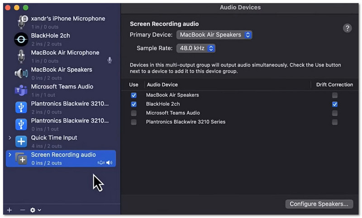Uncheck Use for BlackHole 2ch
The height and width of the screenshot is (218, 362).
(x=133, y=104)
